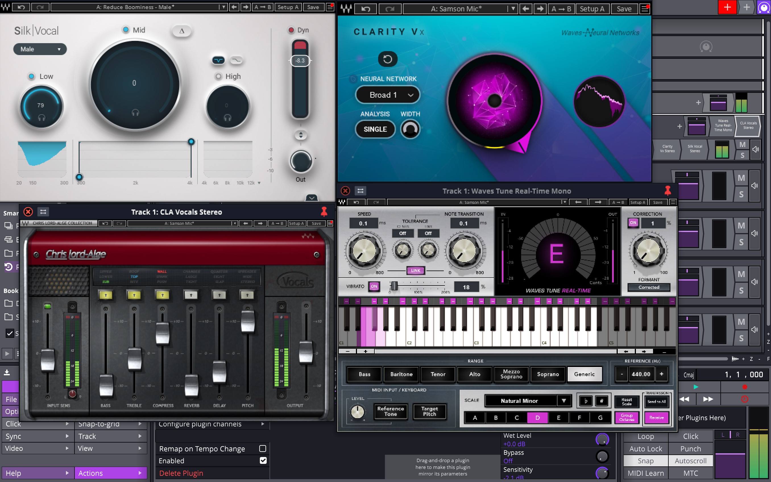Click Delete Plugin
This screenshot has width=771, height=482.
click(181, 473)
